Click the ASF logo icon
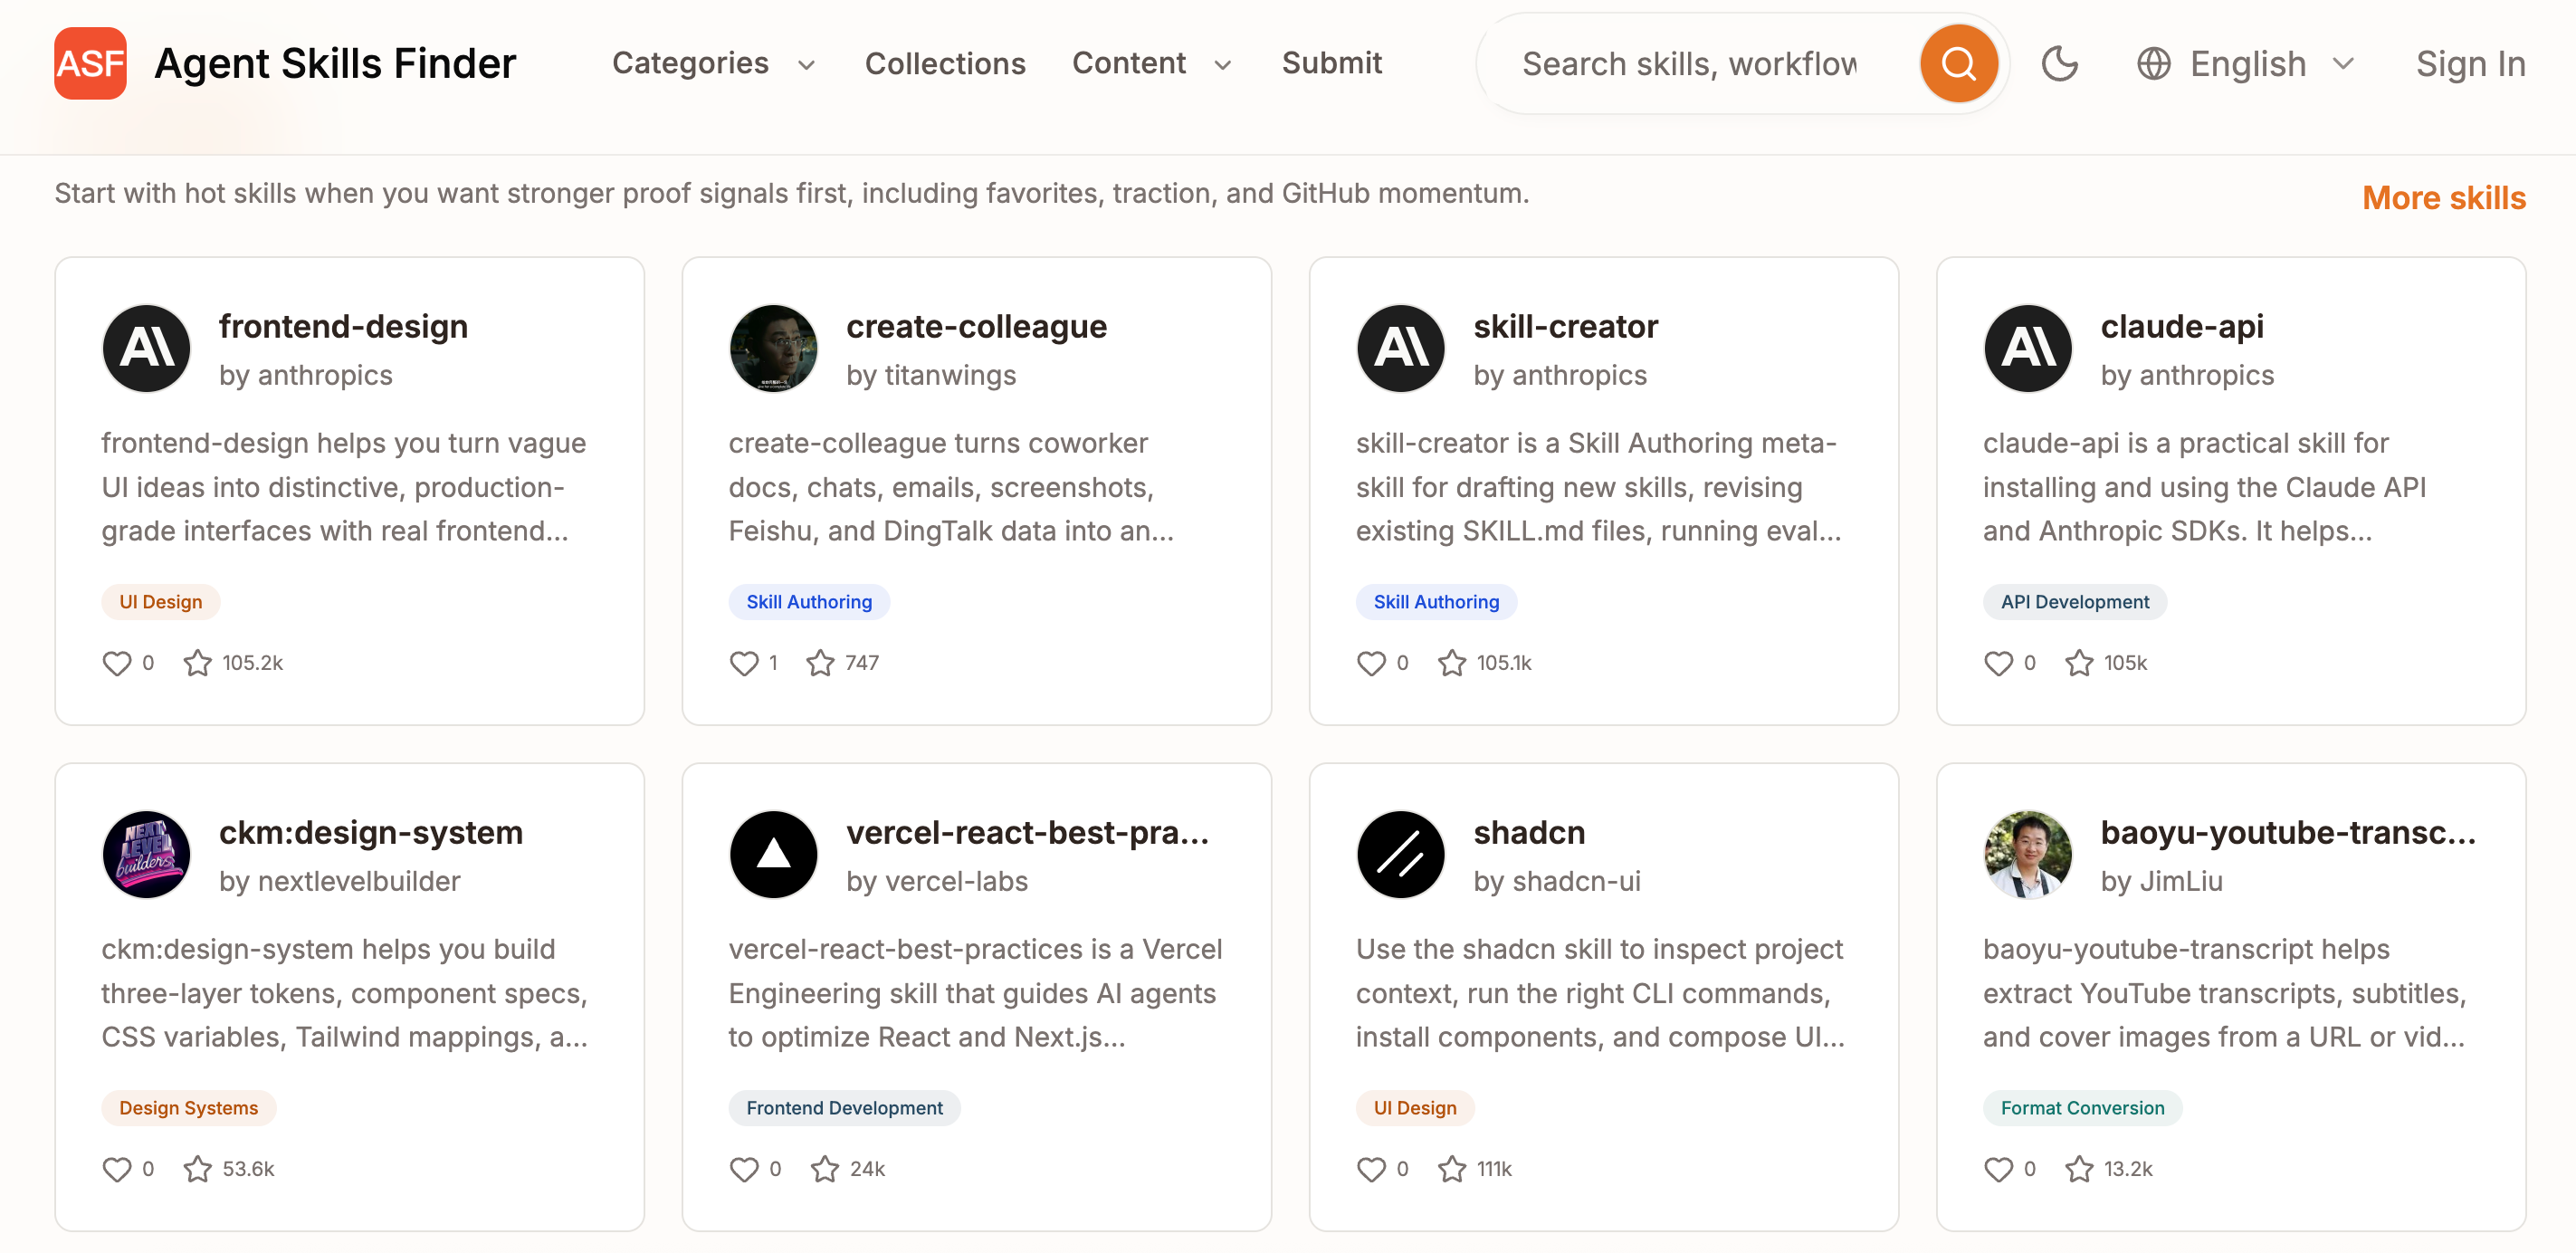The width and height of the screenshot is (2576, 1253). click(x=90, y=63)
